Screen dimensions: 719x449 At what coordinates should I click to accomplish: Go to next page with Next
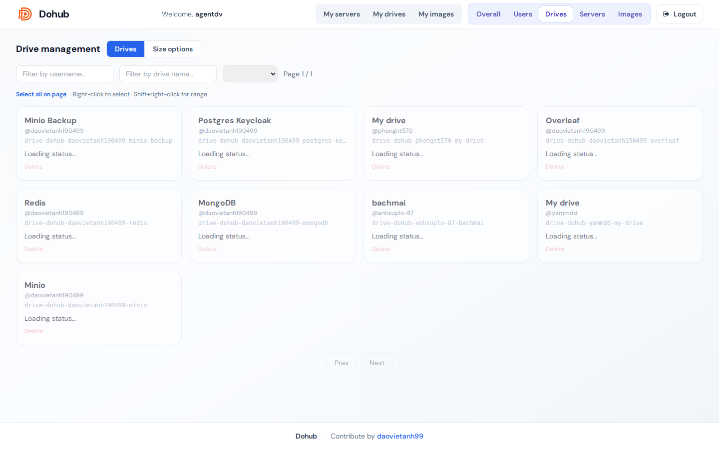pos(377,363)
